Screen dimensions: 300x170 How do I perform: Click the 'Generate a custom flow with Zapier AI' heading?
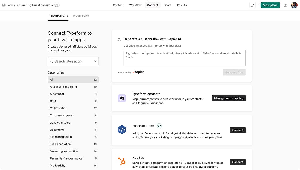pyautogui.click(x=152, y=39)
